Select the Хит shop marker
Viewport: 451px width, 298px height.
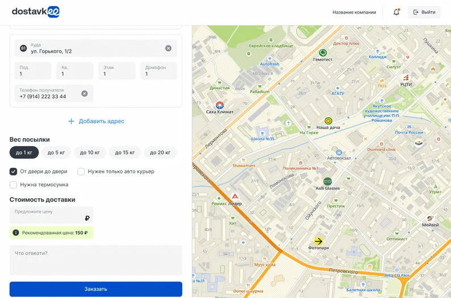click(233, 218)
